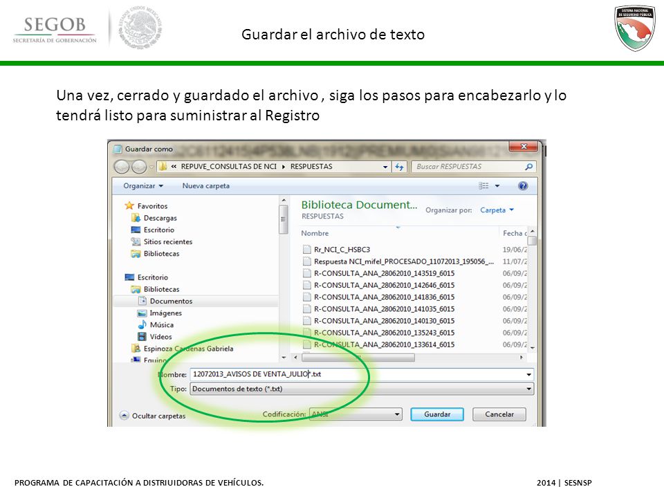Select file Rr_NCI_C_HSBC3
The width and height of the screenshot is (664, 498).
click(x=337, y=250)
